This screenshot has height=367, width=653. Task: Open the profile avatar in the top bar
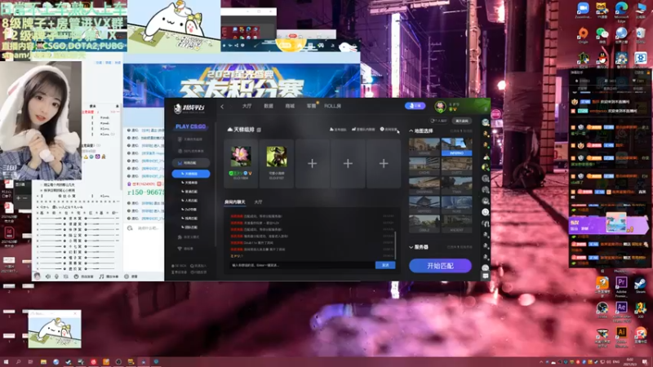point(440,107)
